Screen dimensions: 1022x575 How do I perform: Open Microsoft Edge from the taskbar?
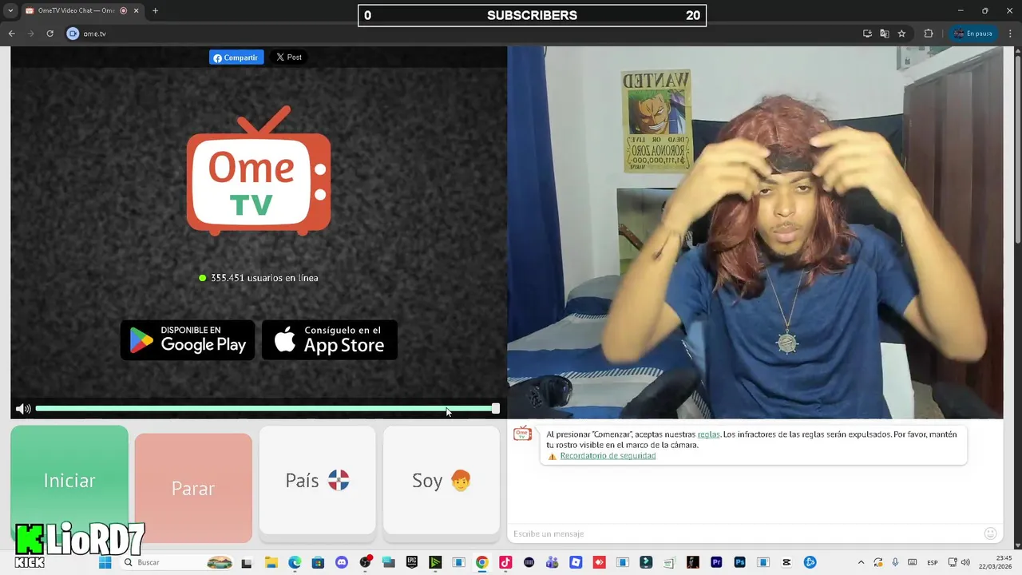click(x=295, y=562)
